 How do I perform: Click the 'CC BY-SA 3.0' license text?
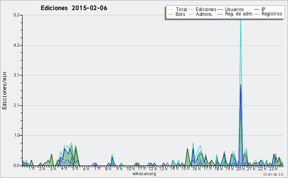tap(273, 174)
